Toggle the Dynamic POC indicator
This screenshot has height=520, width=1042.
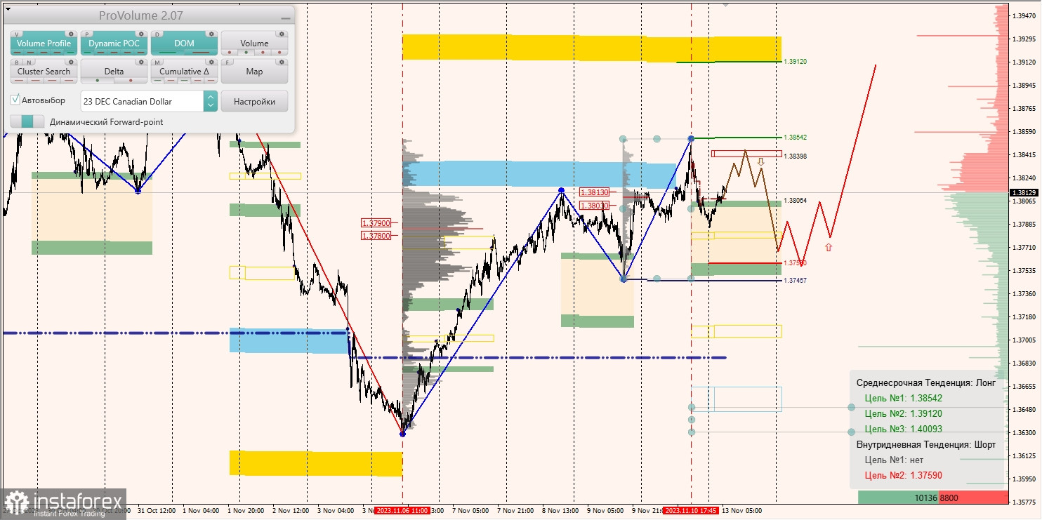[x=114, y=44]
